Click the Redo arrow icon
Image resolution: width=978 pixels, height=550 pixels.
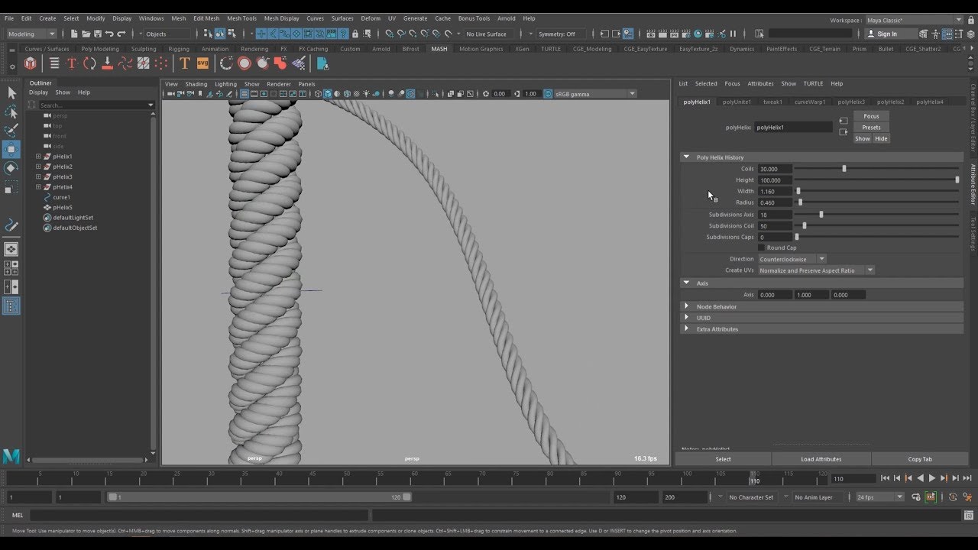121,34
